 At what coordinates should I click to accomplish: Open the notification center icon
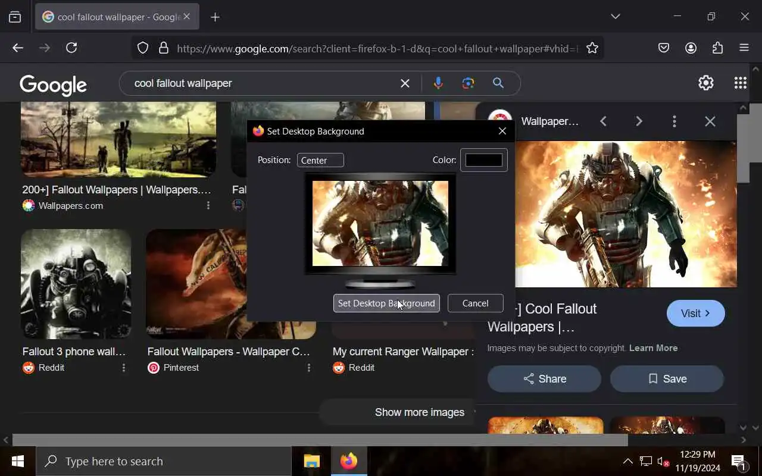738,461
